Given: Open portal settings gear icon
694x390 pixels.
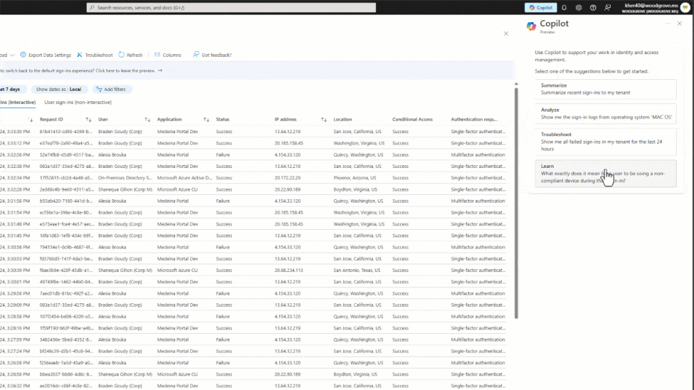Looking at the screenshot, I should point(579,8).
